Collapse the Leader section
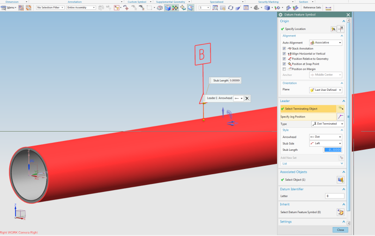This screenshot has width=375, height=236. point(344,101)
